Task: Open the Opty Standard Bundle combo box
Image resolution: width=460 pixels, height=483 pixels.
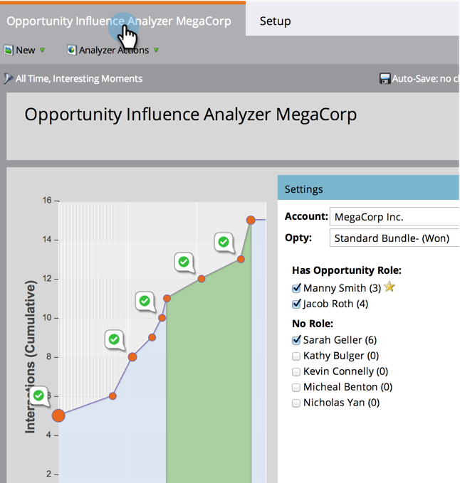Action: coord(394,238)
